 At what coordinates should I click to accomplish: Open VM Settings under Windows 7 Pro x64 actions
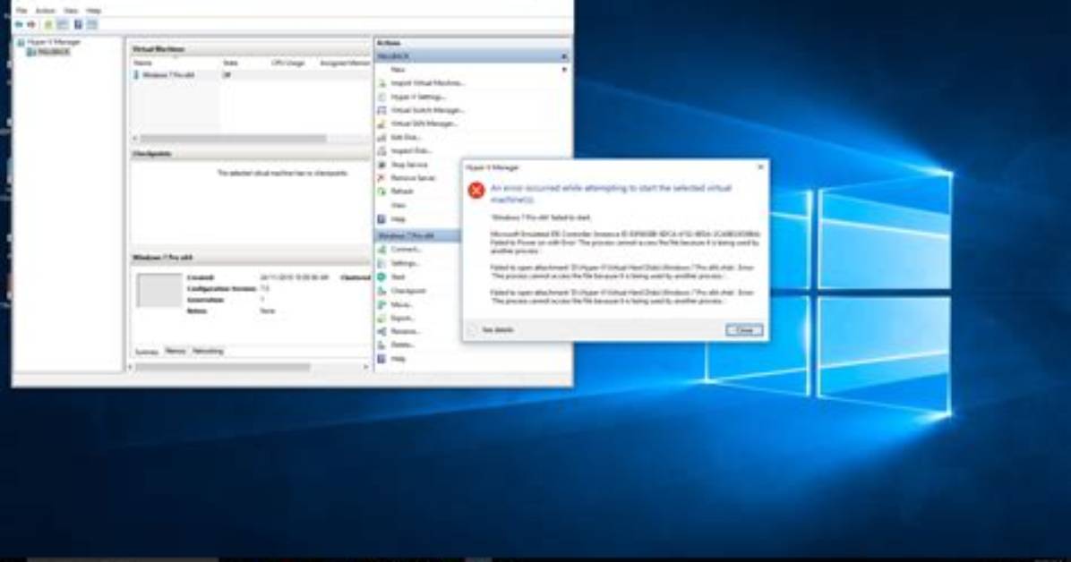pyautogui.click(x=405, y=263)
